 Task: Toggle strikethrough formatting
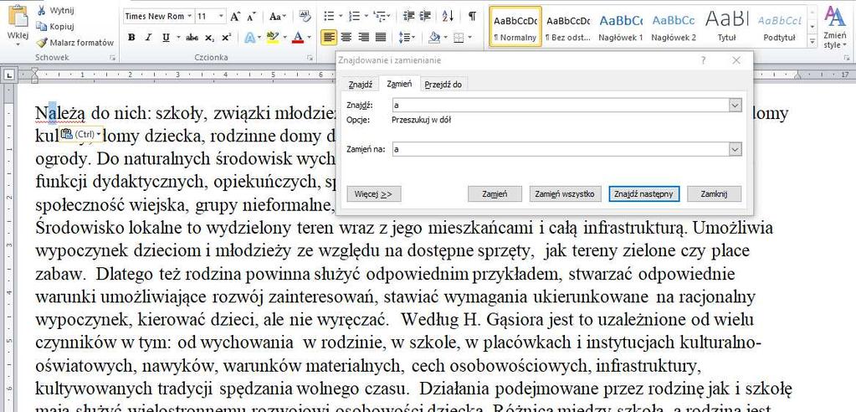192,38
